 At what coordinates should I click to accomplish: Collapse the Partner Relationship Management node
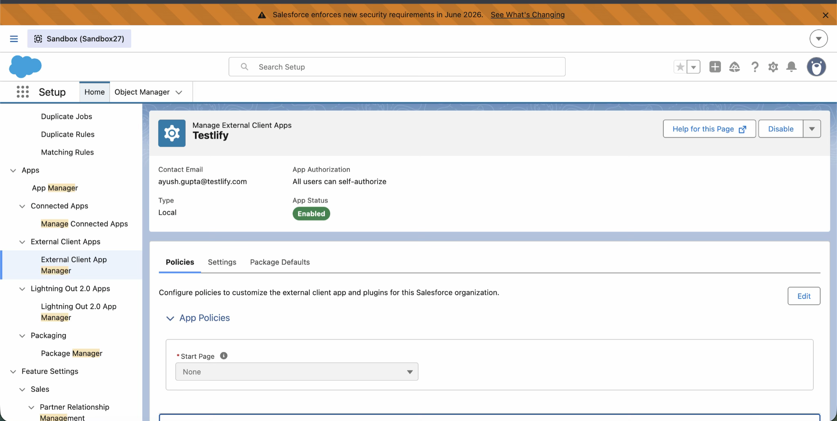point(31,408)
